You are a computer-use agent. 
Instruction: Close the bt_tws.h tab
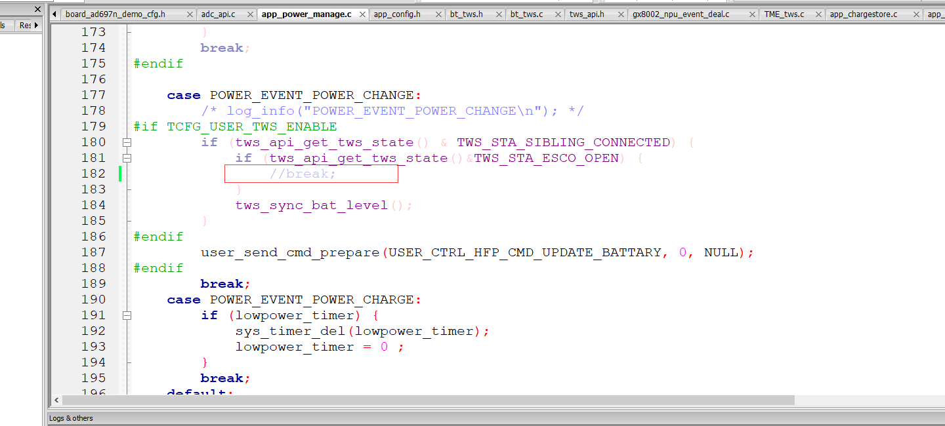click(x=499, y=14)
